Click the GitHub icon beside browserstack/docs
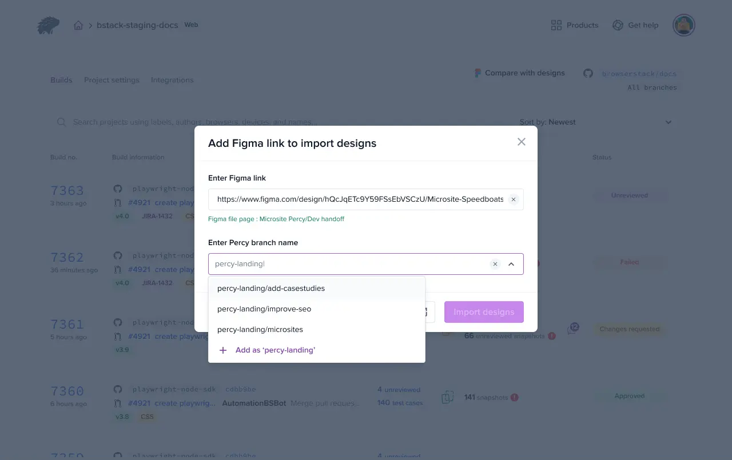Screen dimensions: 732x460 point(588,73)
